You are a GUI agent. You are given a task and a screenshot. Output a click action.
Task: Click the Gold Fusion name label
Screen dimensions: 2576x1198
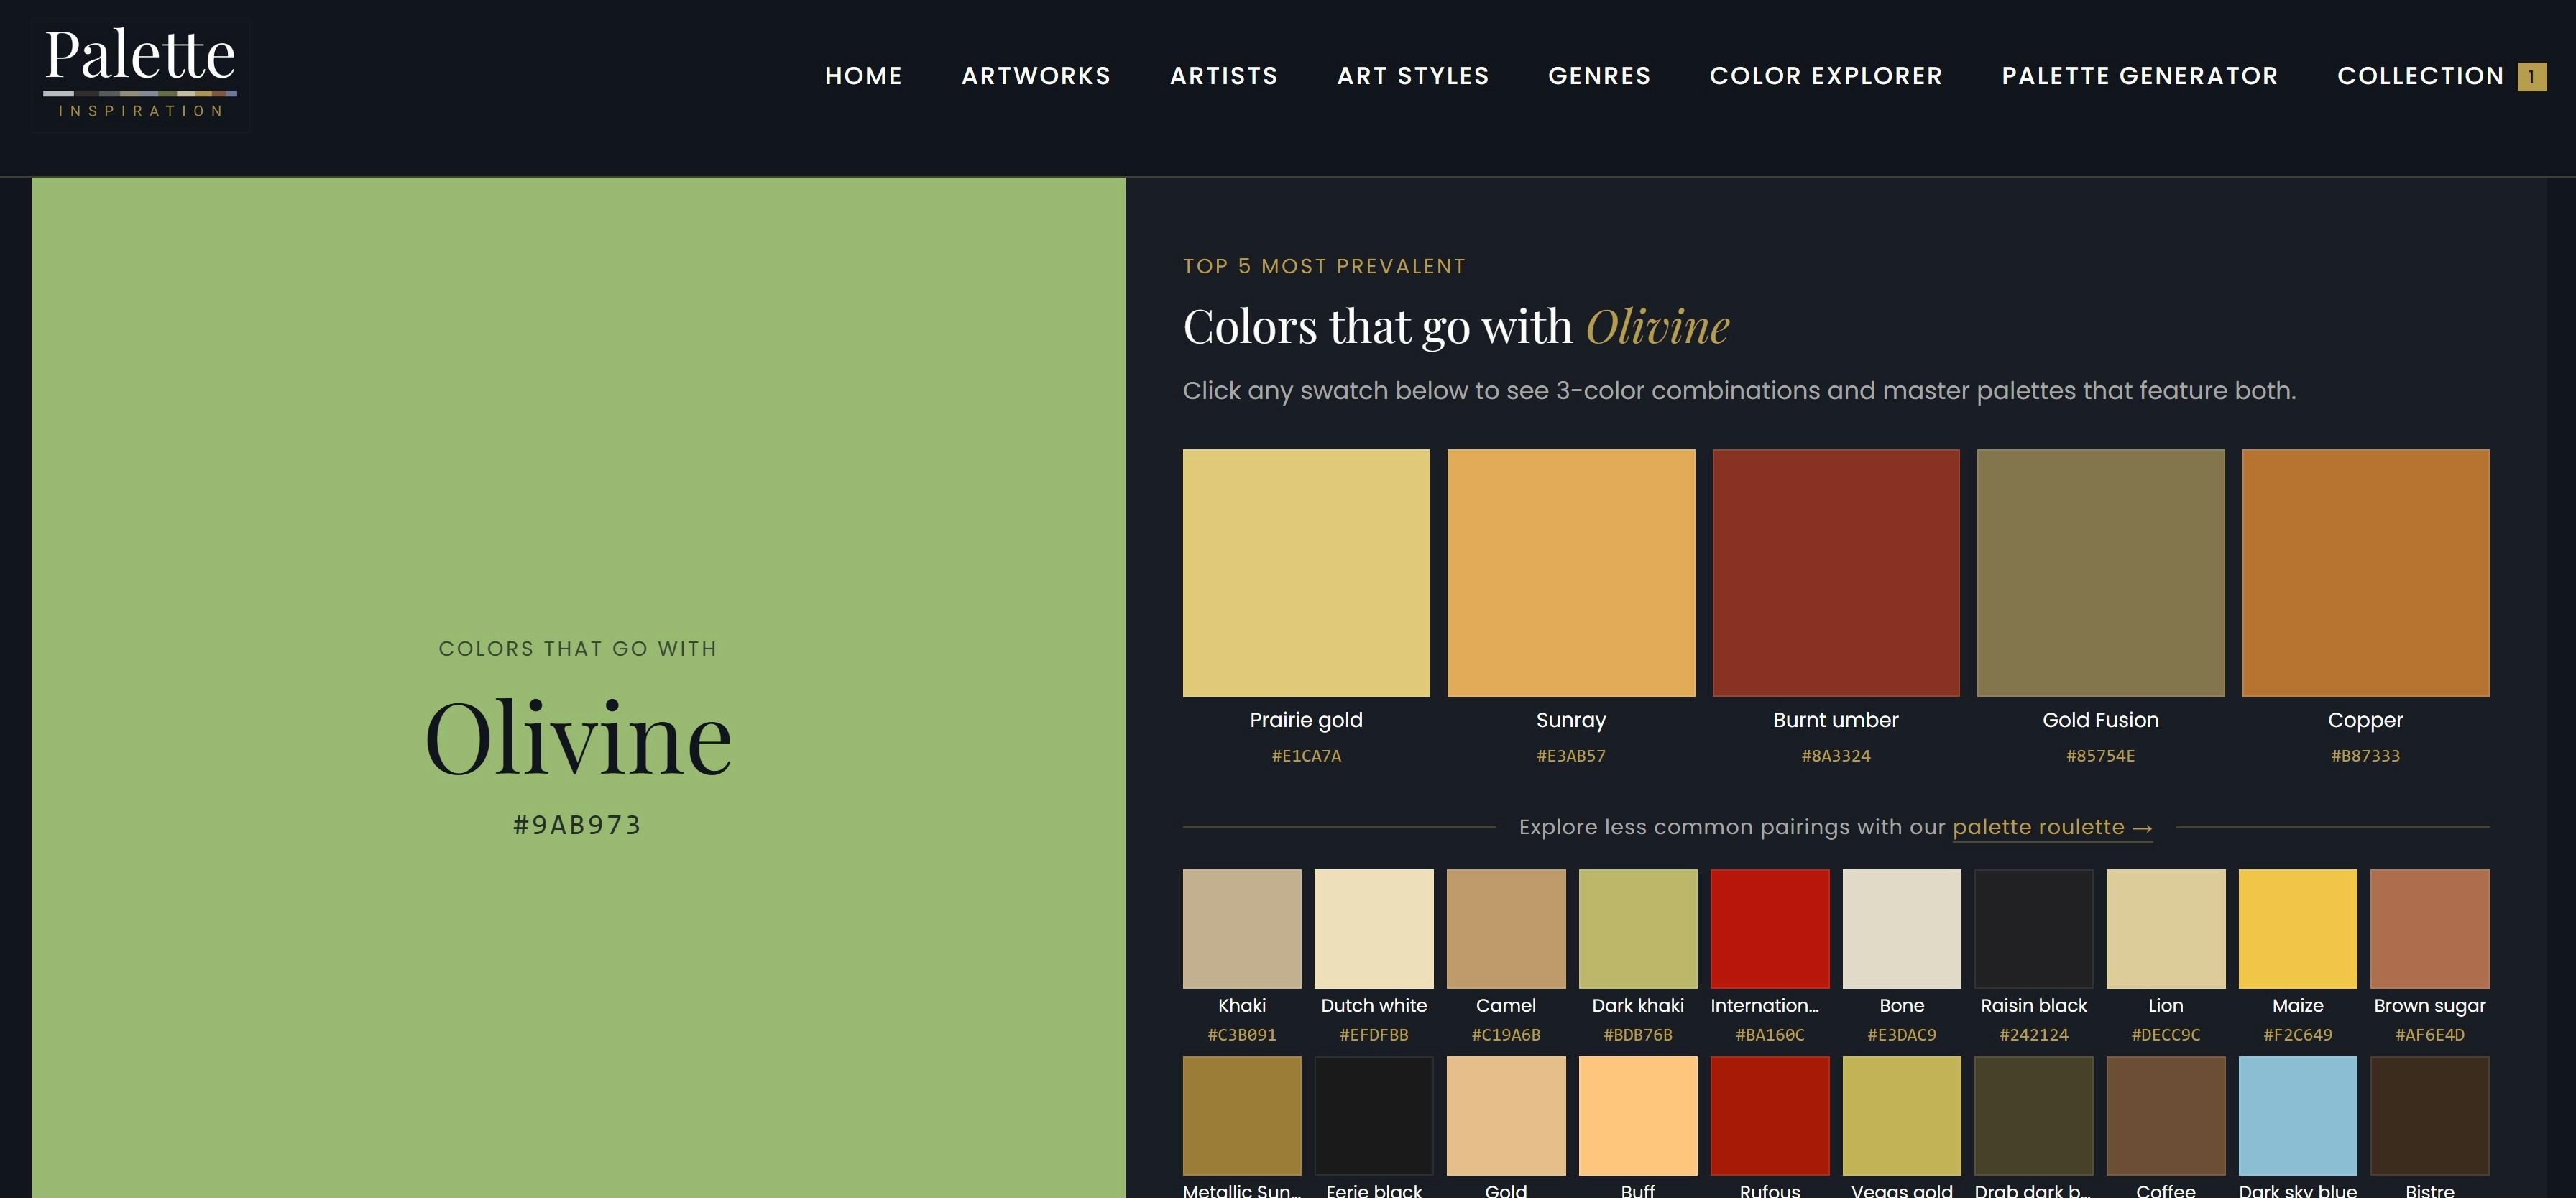(x=2101, y=721)
